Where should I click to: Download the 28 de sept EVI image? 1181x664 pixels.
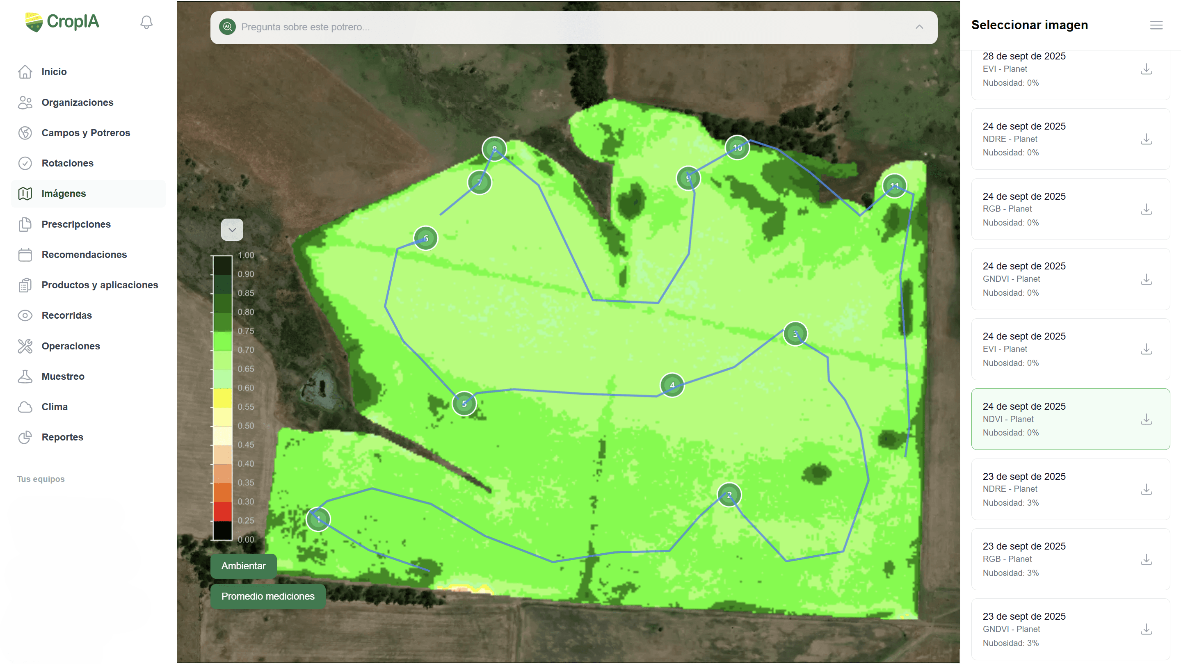tap(1146, 69)
